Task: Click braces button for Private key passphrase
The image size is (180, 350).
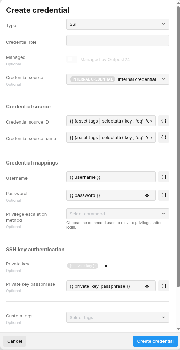Action: tap(164, 286)
